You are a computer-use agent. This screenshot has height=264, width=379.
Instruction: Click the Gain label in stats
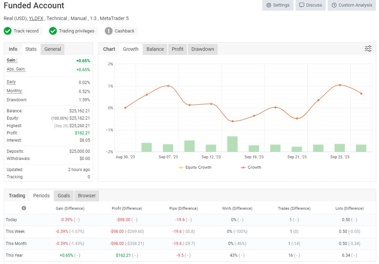[x=12, y=60]
